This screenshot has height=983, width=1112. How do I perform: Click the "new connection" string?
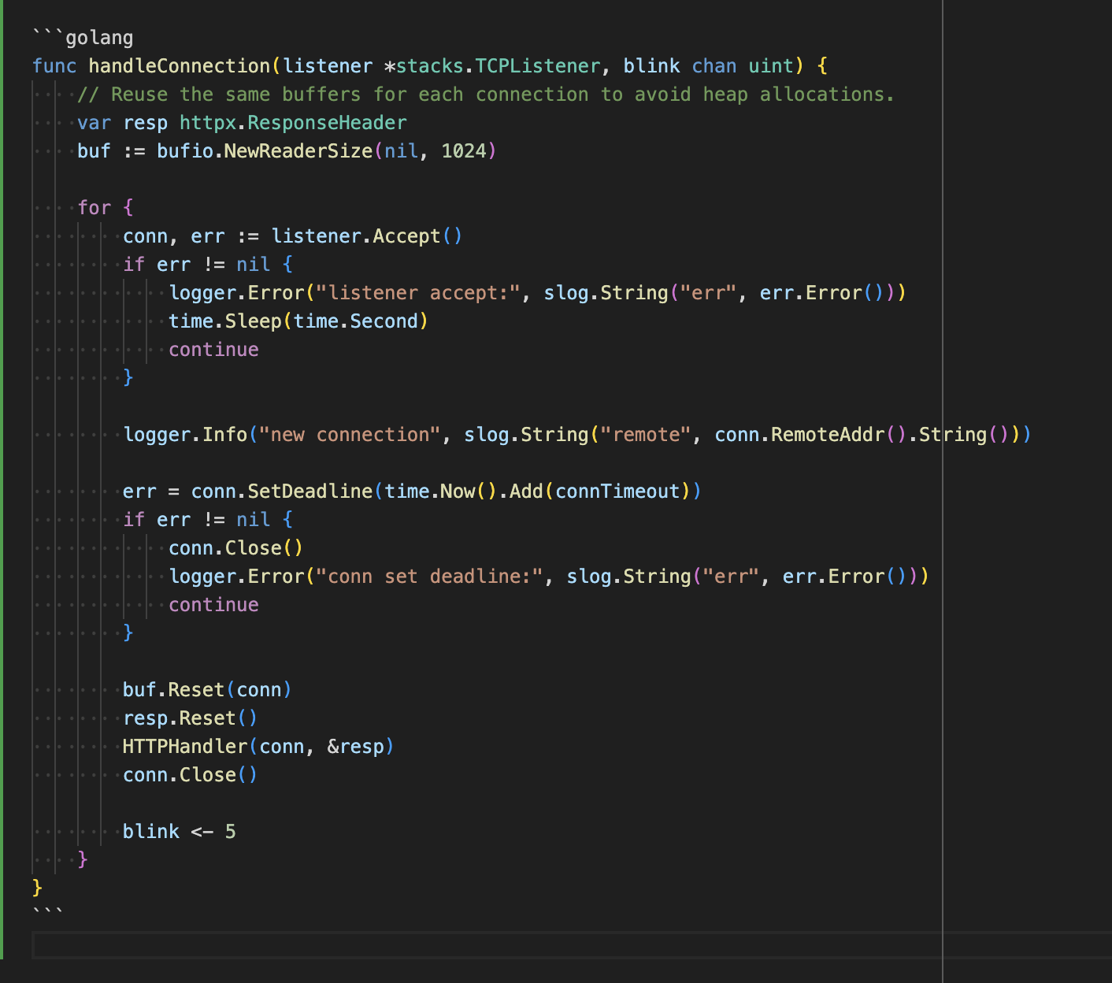pos(350,435)
